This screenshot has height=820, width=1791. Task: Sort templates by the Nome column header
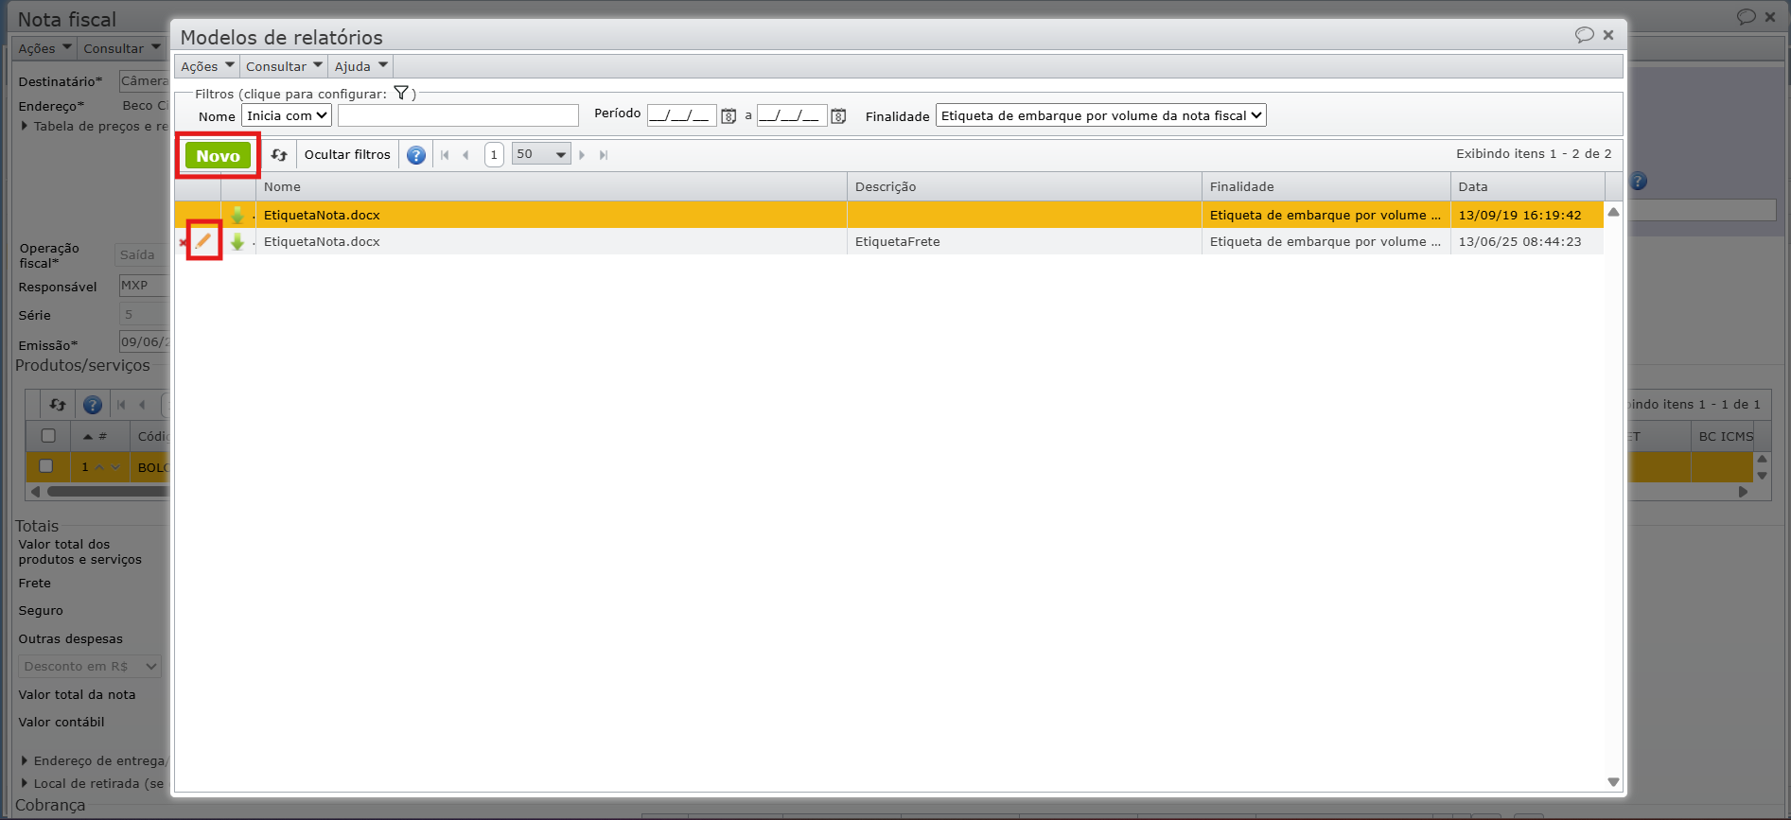(552, 186)
